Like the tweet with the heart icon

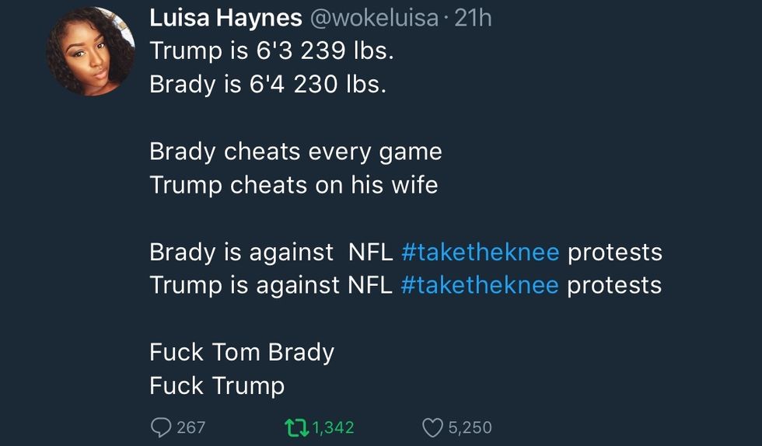pyautogui.click(x=432, y=428)
